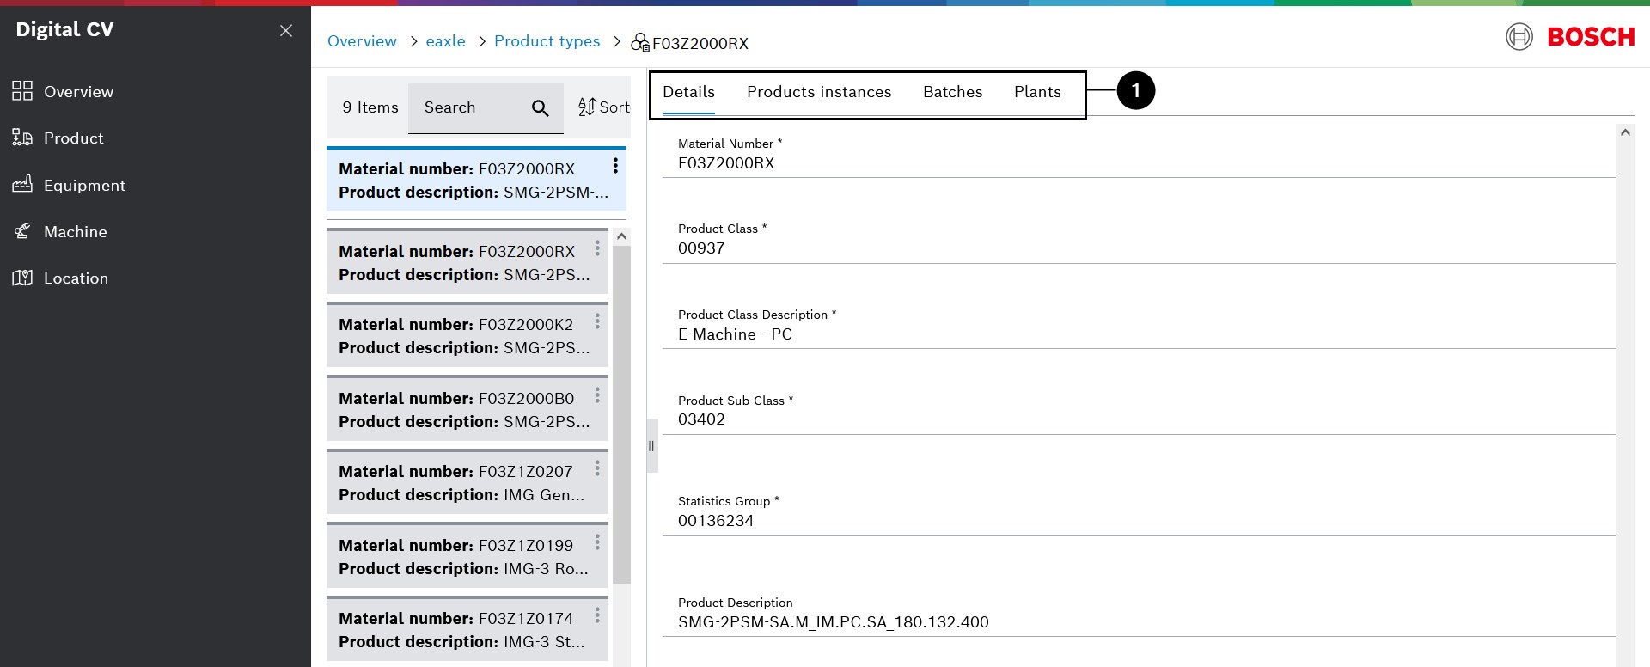Open three-dot menu for F03Z1Z0199 item
The image size is (1650, 667).
[x=597, y=542]
